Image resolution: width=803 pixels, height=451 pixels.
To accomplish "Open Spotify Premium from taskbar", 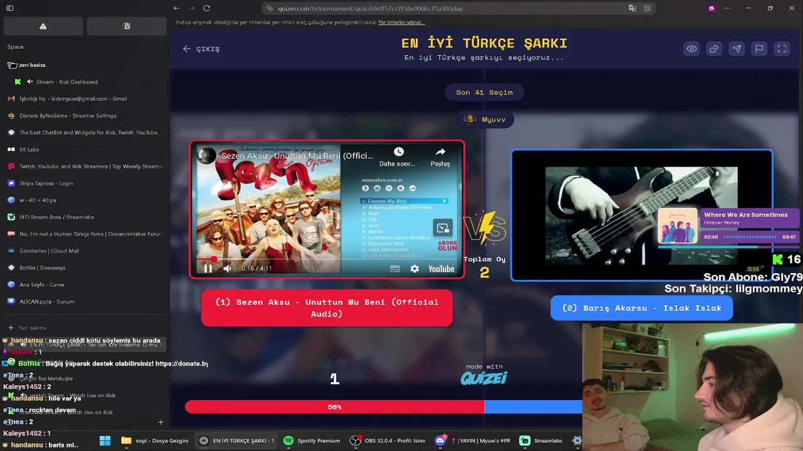I will 312,440.
